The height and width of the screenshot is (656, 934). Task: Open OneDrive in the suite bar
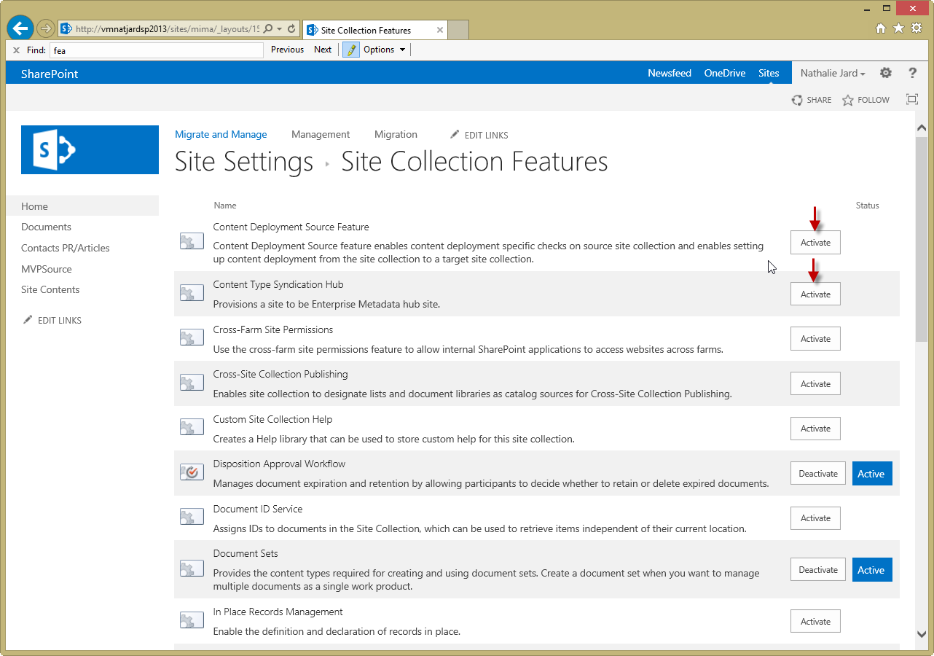pos(724,73)
